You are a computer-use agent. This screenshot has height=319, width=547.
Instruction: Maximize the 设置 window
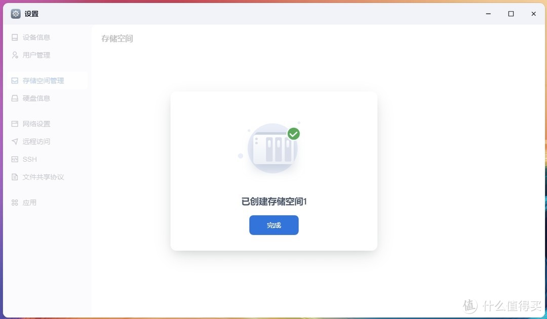point(511,14)
